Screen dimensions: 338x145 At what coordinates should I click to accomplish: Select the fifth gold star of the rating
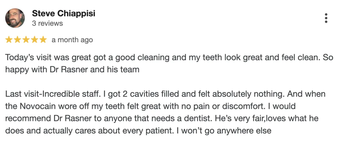pos(43,40)
